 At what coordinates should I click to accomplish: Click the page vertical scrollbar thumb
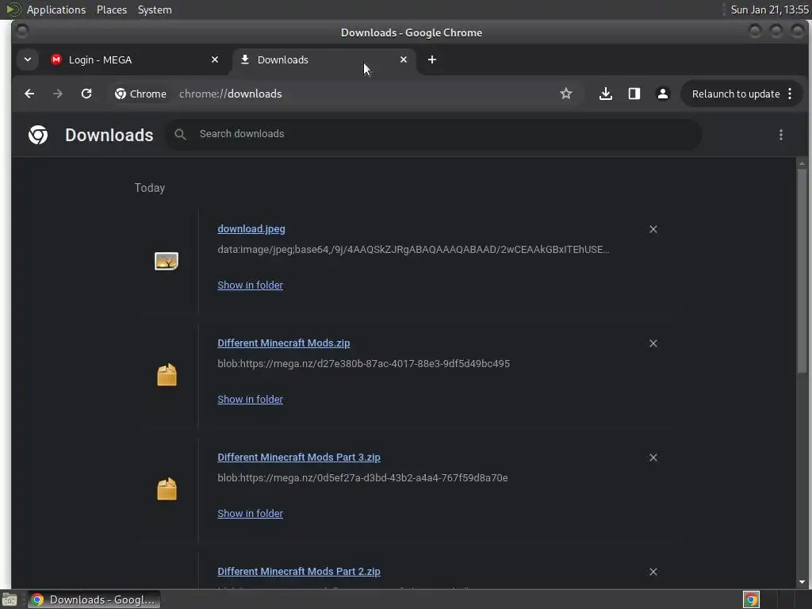[802, 270]
